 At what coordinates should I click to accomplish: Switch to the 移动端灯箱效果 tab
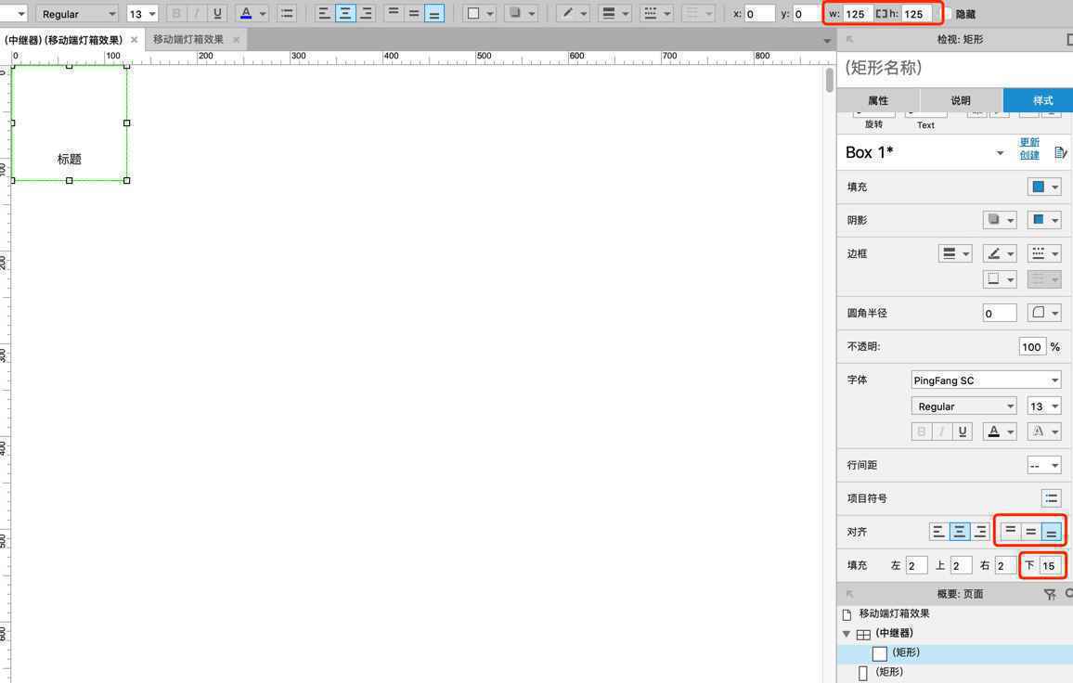[188, 40]
